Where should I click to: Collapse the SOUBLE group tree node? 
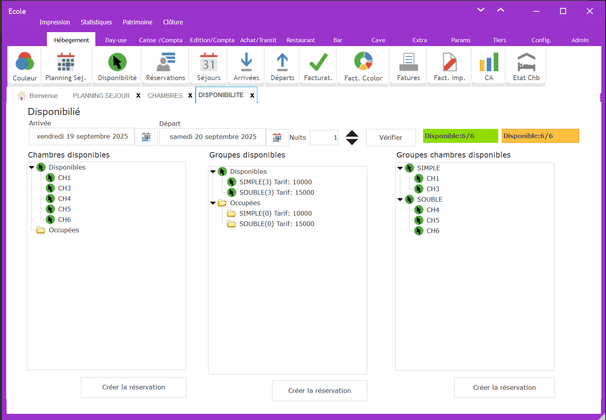[x=400, y=200]
